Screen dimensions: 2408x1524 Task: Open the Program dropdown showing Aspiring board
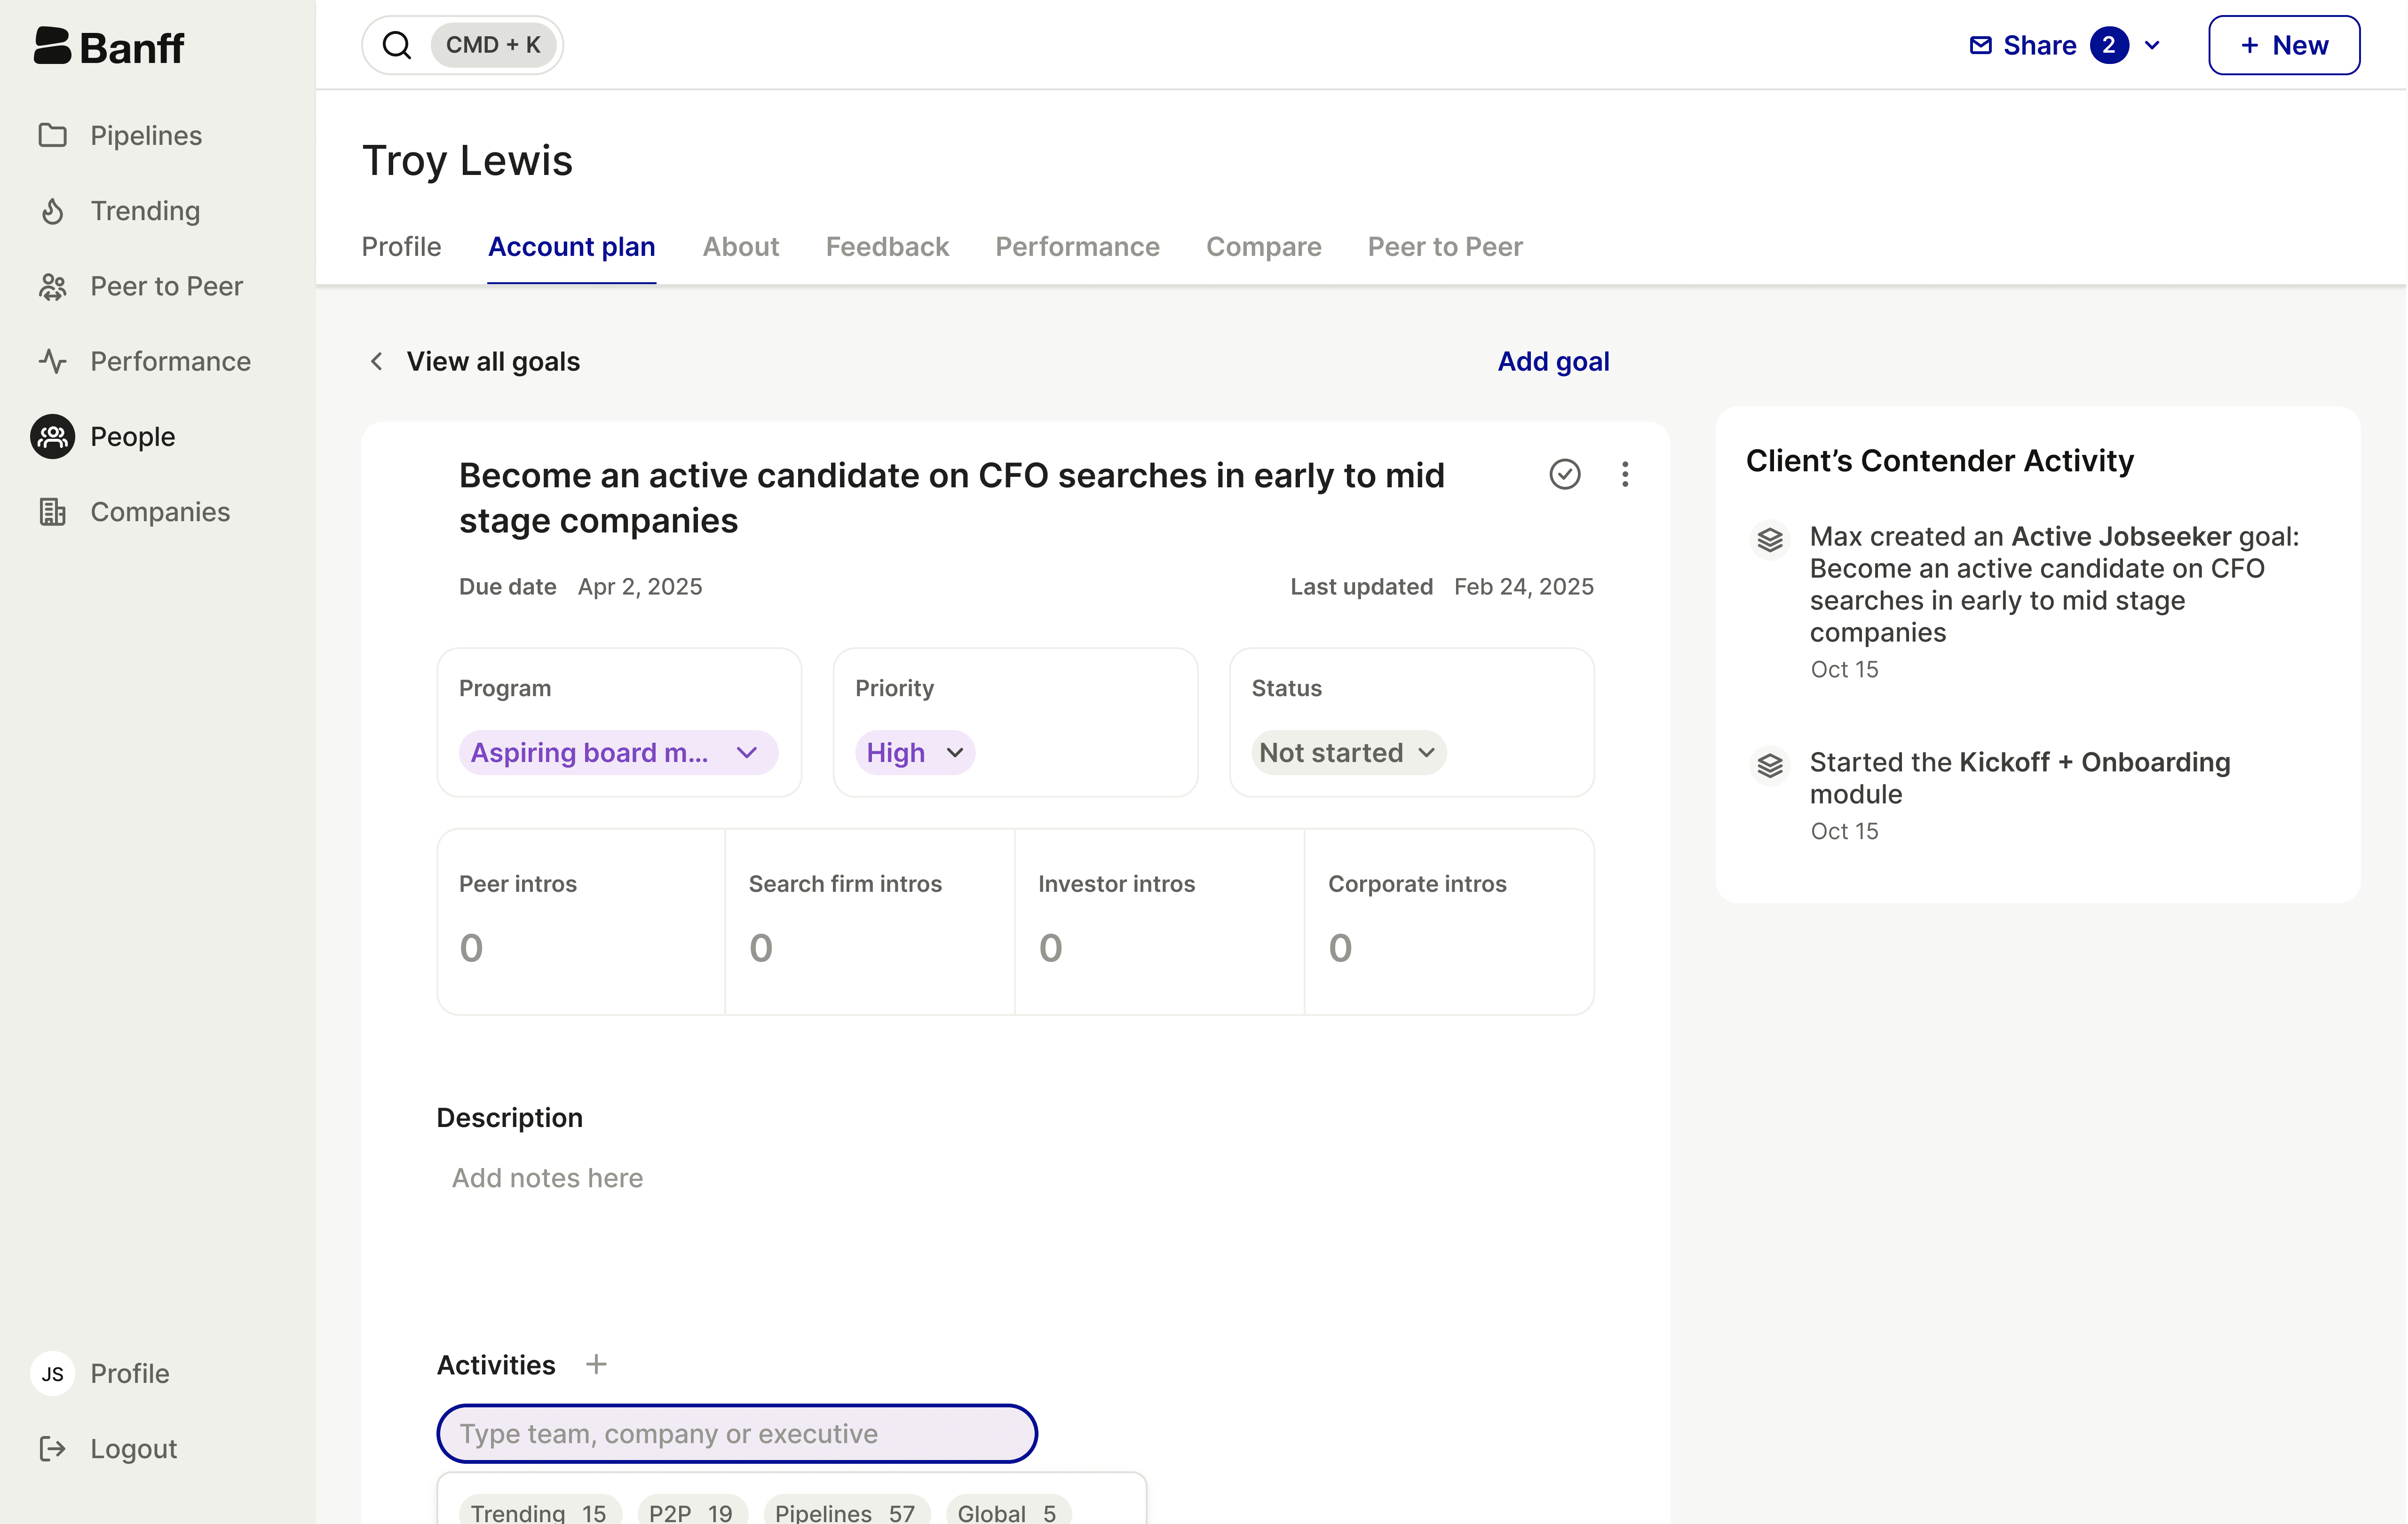coord(617,753)
